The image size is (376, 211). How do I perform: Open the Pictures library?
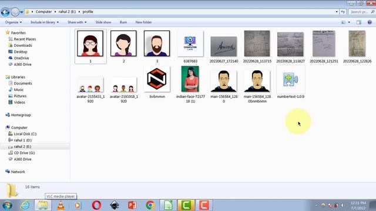20,96
